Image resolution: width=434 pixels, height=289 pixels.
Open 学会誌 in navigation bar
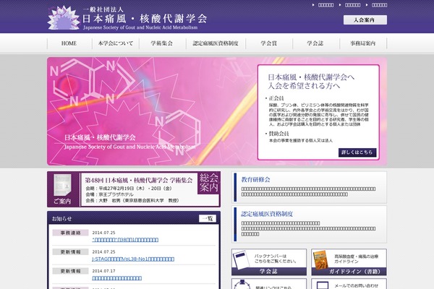click(x=316, y=43)
